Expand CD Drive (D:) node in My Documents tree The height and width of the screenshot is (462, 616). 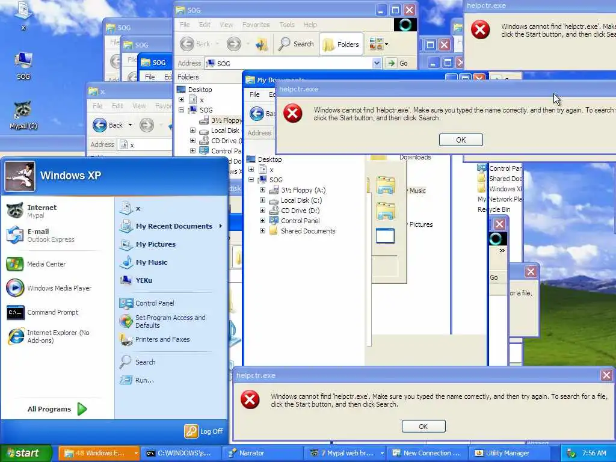click(x=262, y=210)
